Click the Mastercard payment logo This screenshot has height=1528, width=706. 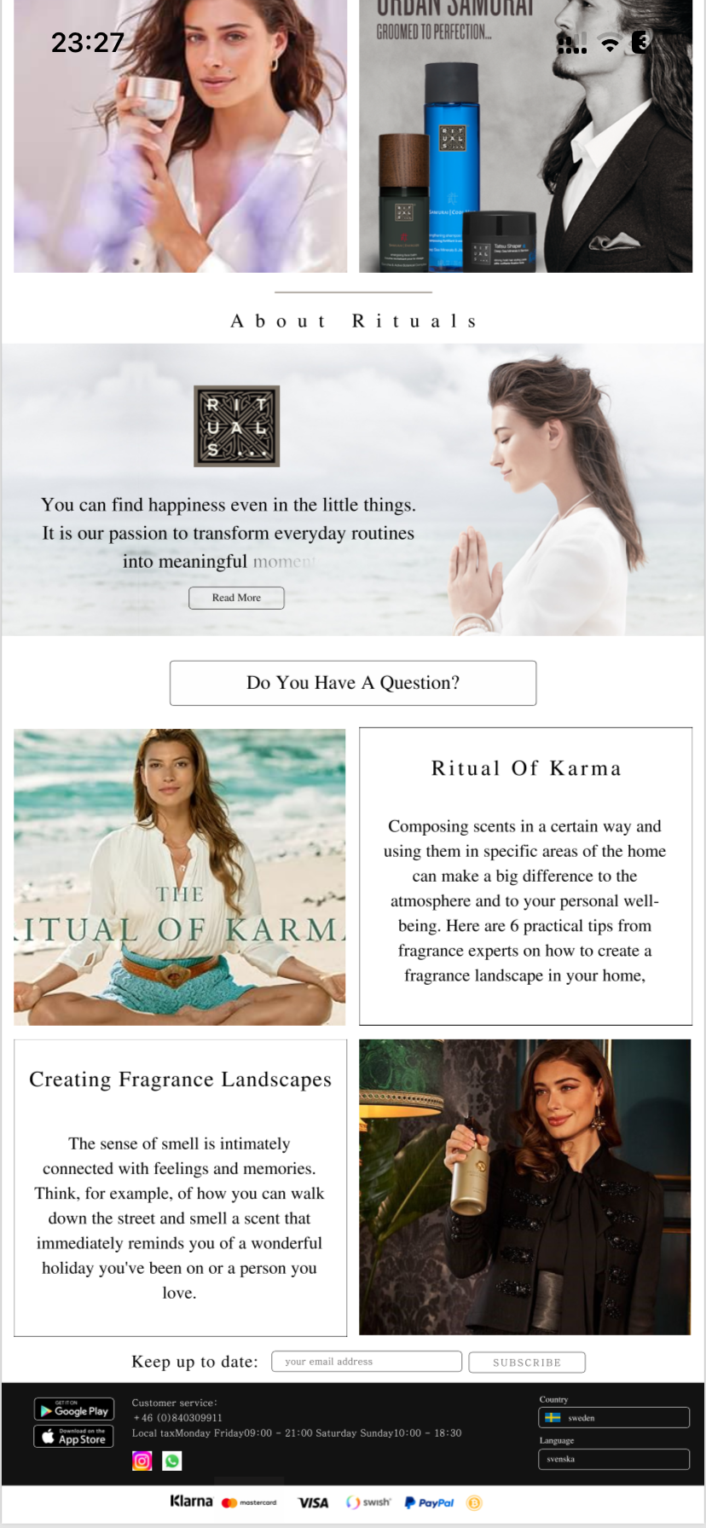coord(249,1502)
